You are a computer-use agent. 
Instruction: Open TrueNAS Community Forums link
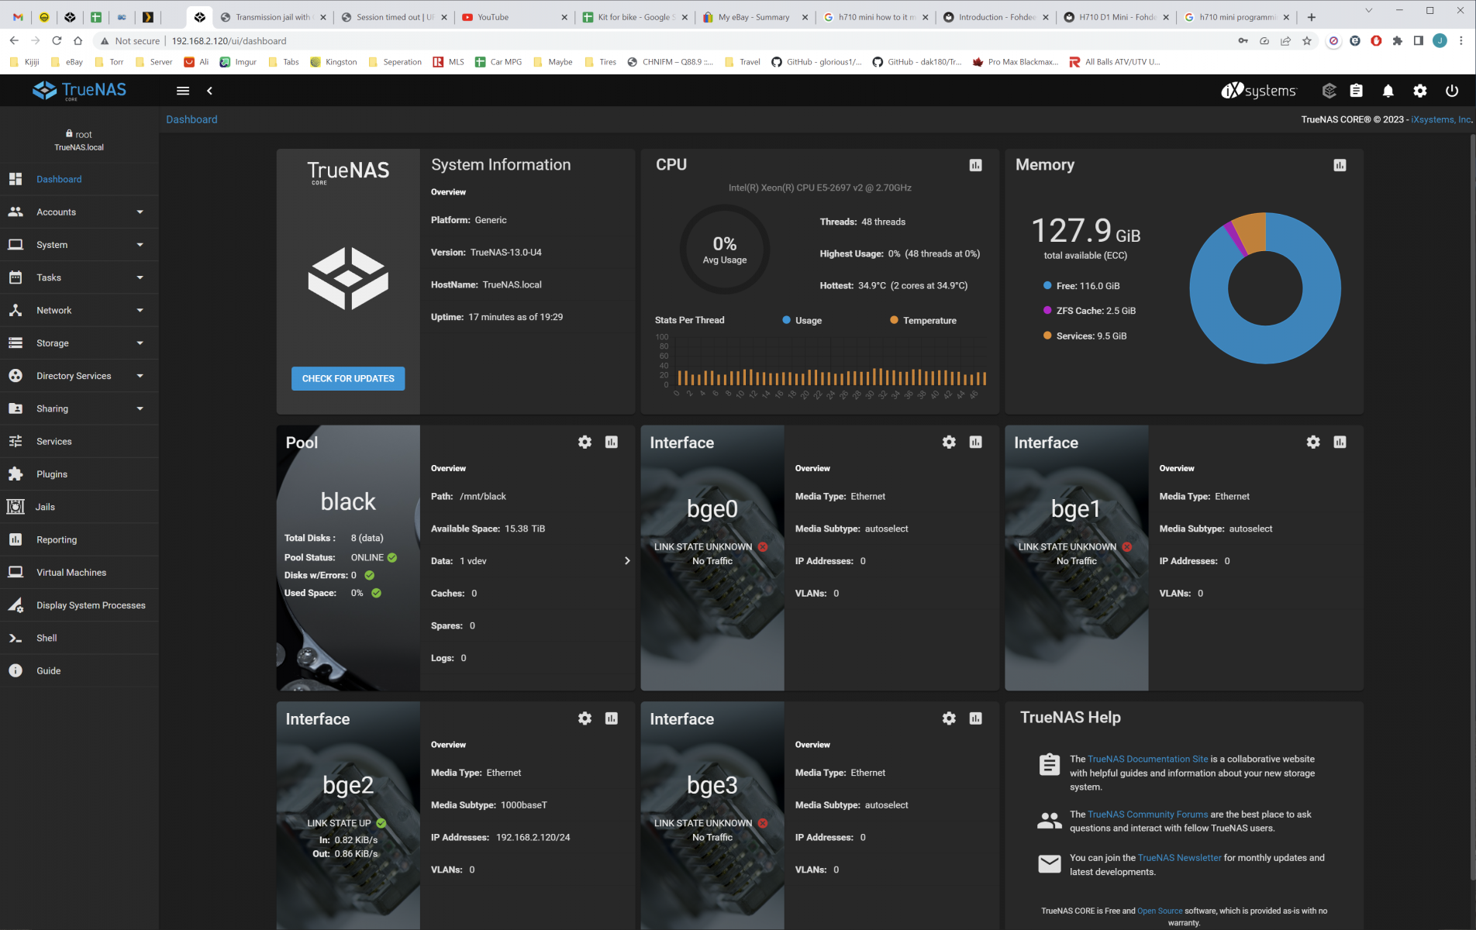pos(1148,814)
